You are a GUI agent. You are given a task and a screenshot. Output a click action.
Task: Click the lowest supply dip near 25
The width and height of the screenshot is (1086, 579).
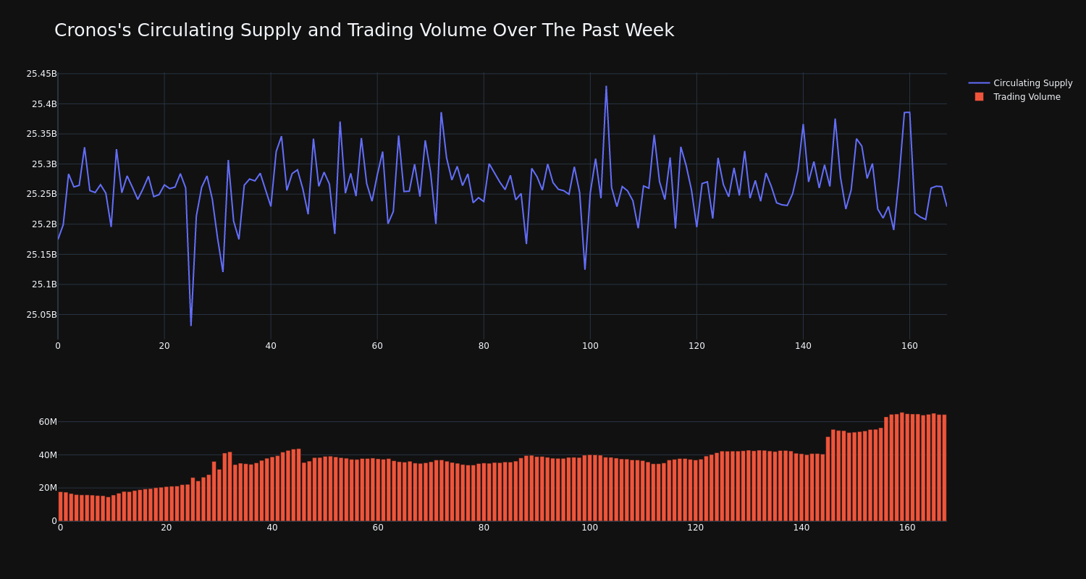pyautogui.click(x=191, y=325)
